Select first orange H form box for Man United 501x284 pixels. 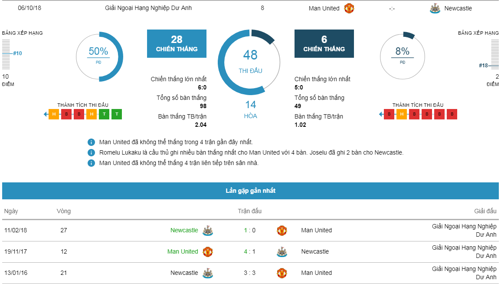(54, 114)
